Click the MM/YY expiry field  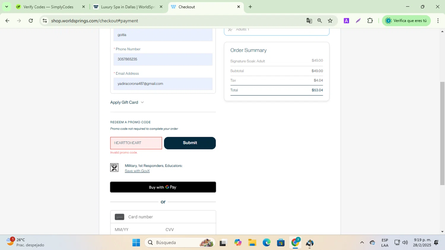coord(136,230)
